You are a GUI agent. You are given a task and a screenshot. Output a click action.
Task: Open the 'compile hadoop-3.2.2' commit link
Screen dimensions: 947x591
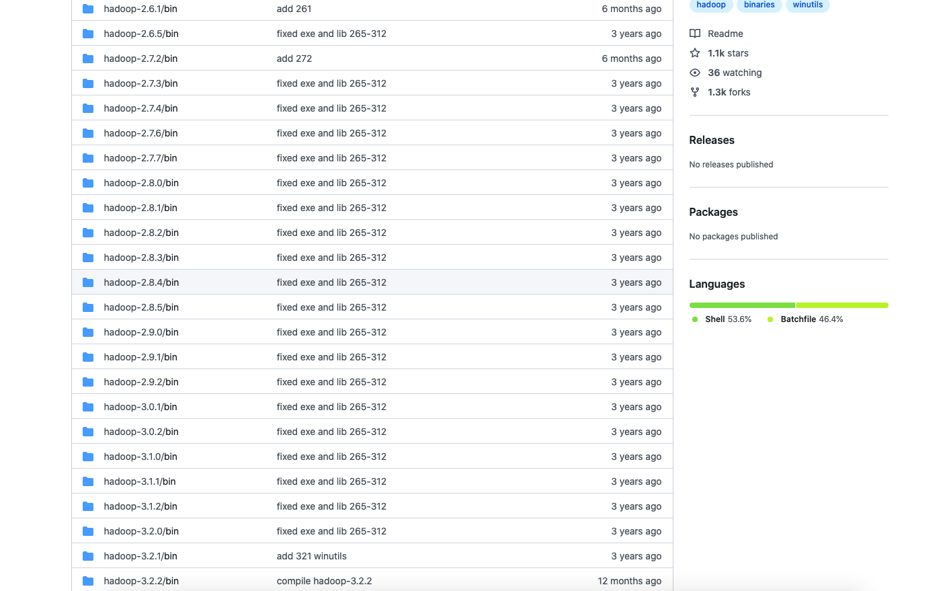click(x=324, y=581)
